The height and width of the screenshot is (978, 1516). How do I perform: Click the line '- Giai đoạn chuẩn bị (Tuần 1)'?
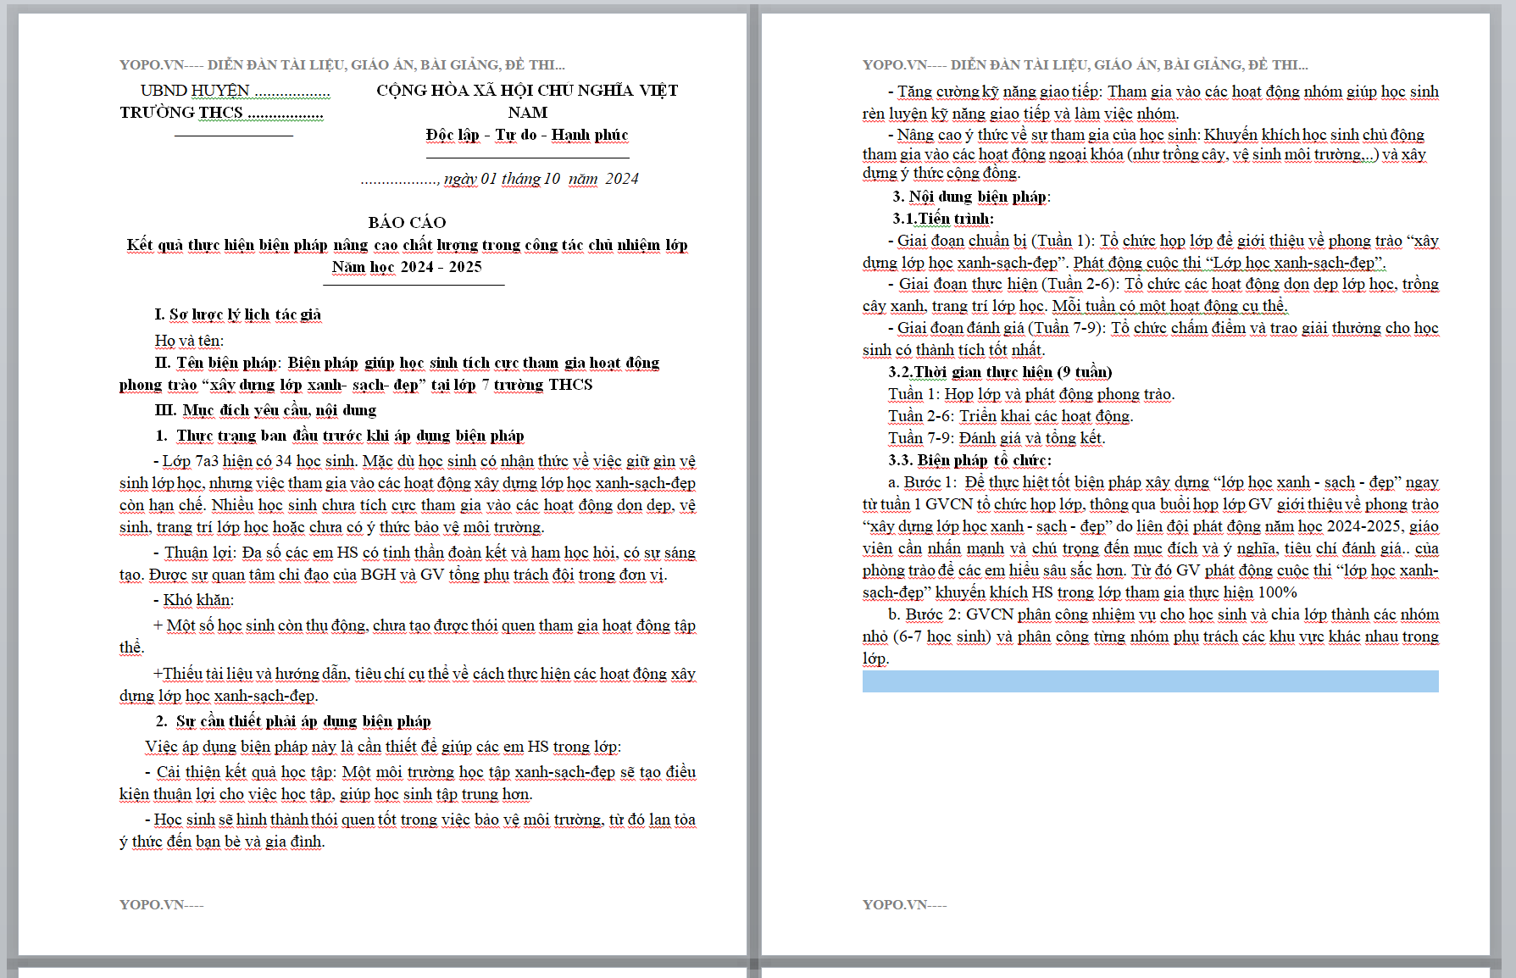[1163, 241]
